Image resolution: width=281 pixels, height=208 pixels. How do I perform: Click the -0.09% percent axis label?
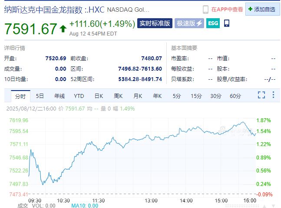point(264,194)
